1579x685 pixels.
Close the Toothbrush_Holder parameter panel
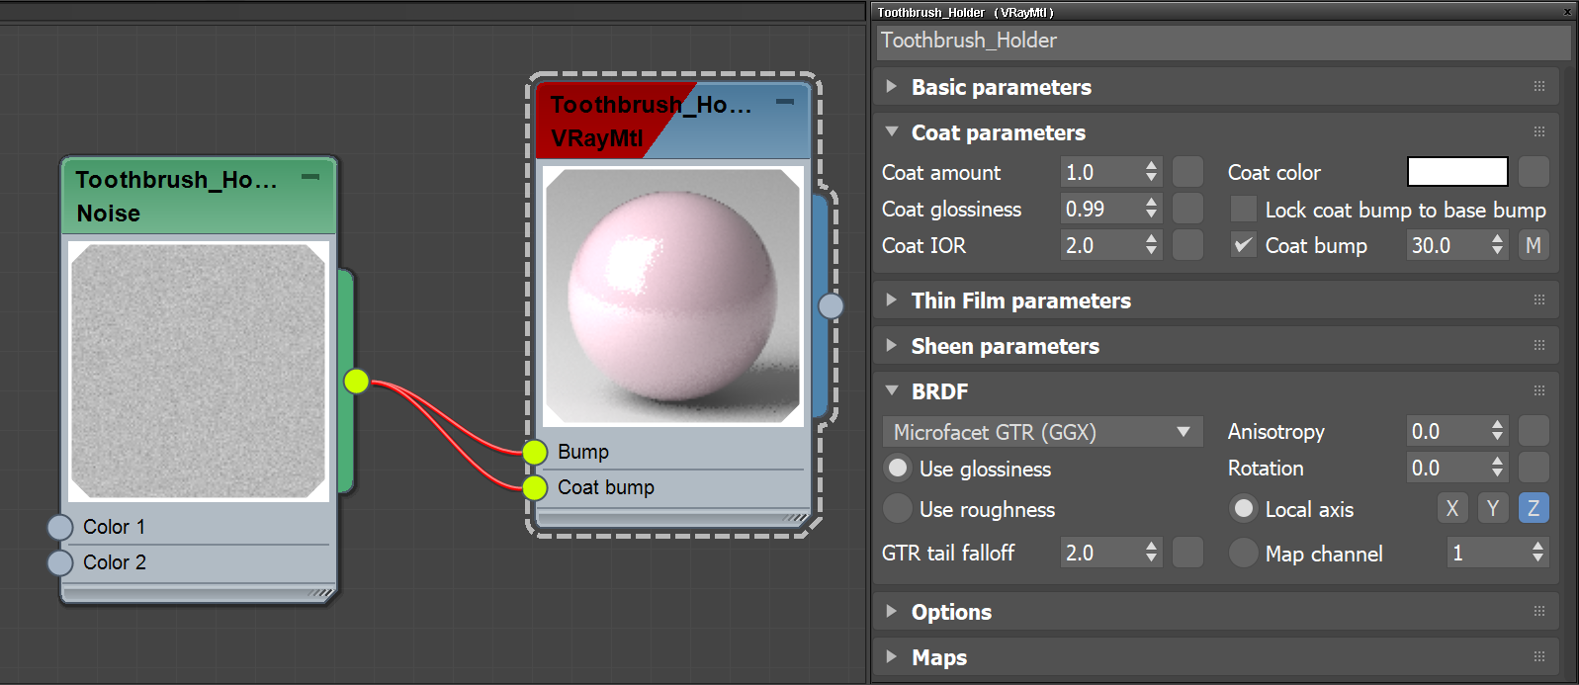point(1567,12)
